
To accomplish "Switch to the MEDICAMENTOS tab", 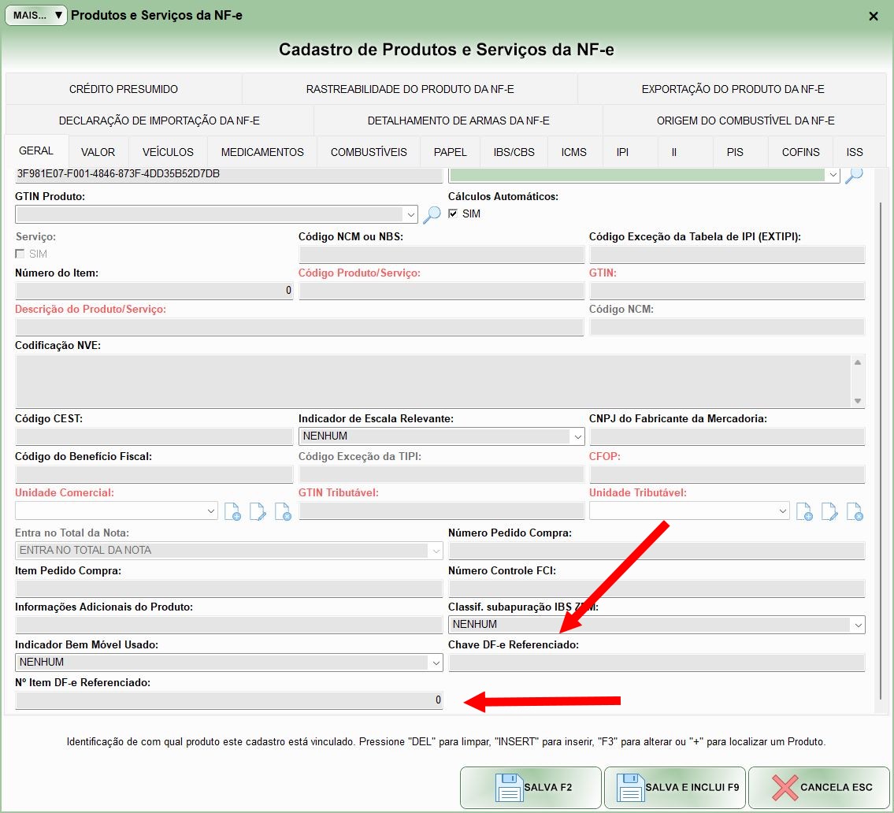I will (x=262, y=152).
